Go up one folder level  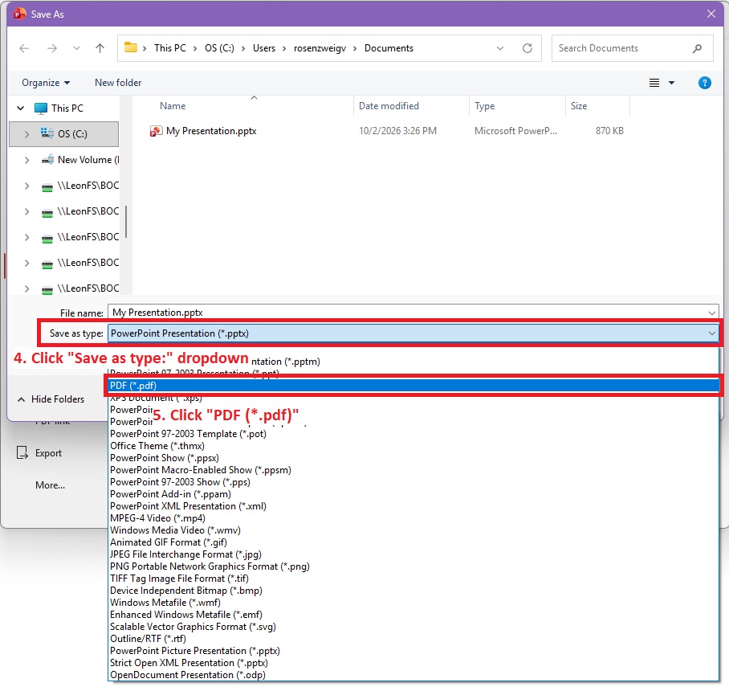tap(100, 48)
